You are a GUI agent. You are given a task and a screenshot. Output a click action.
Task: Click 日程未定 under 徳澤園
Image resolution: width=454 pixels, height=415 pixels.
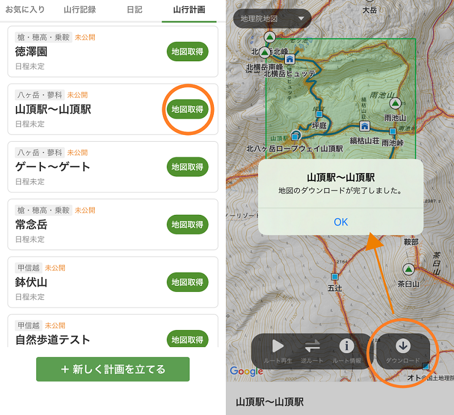point(30,66)
